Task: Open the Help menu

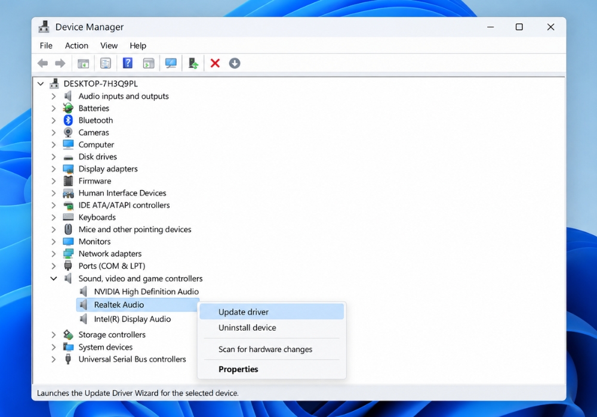Action: click(138, 46)
